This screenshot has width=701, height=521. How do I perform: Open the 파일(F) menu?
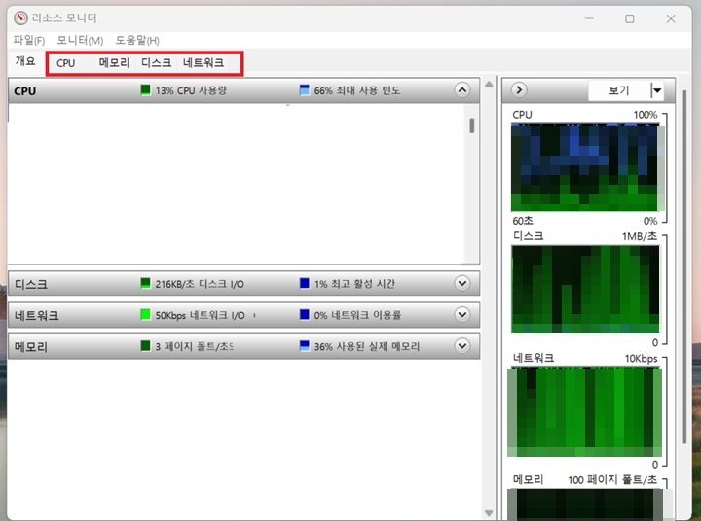coord(28,40)
